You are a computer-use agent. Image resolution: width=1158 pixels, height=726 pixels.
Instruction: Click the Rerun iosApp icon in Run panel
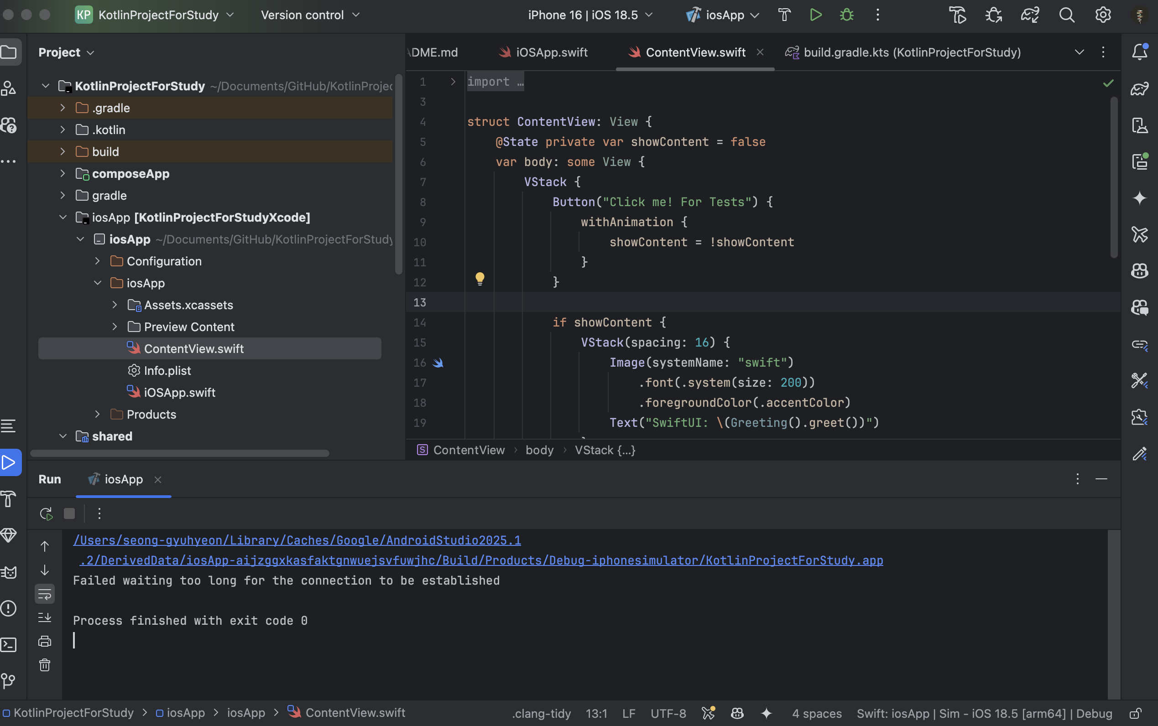click(46, 514)
